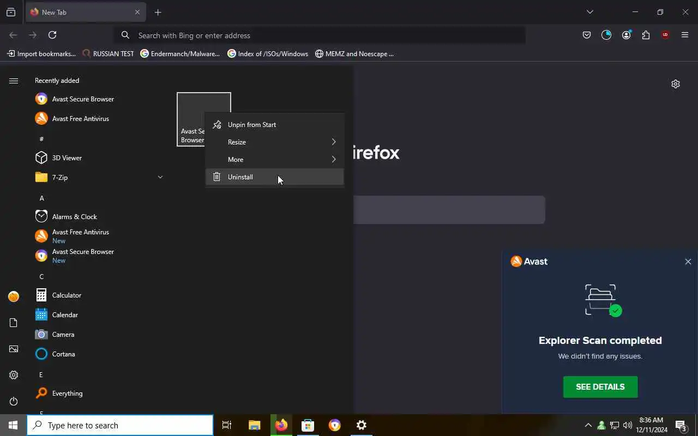Screen dimensions: 698x436
Task: Open RUSSIAN TEST bookmark
Action: click(108, 54)
